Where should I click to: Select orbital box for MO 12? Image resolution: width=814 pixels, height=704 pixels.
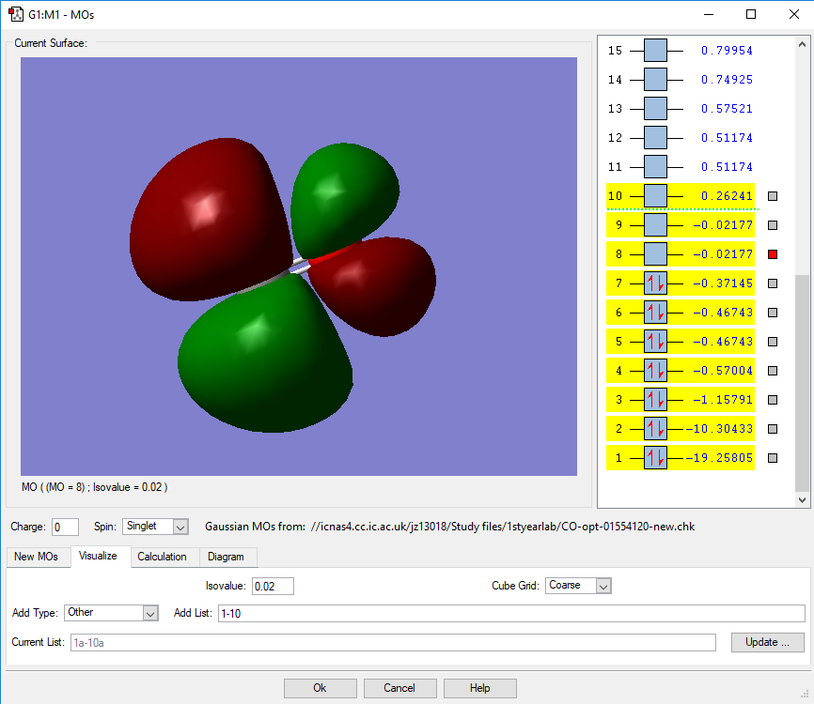click(x=655, y=138)
